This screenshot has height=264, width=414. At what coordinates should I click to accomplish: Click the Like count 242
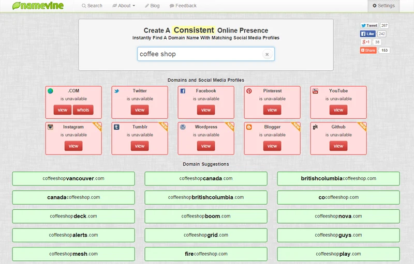click(382, 34)
